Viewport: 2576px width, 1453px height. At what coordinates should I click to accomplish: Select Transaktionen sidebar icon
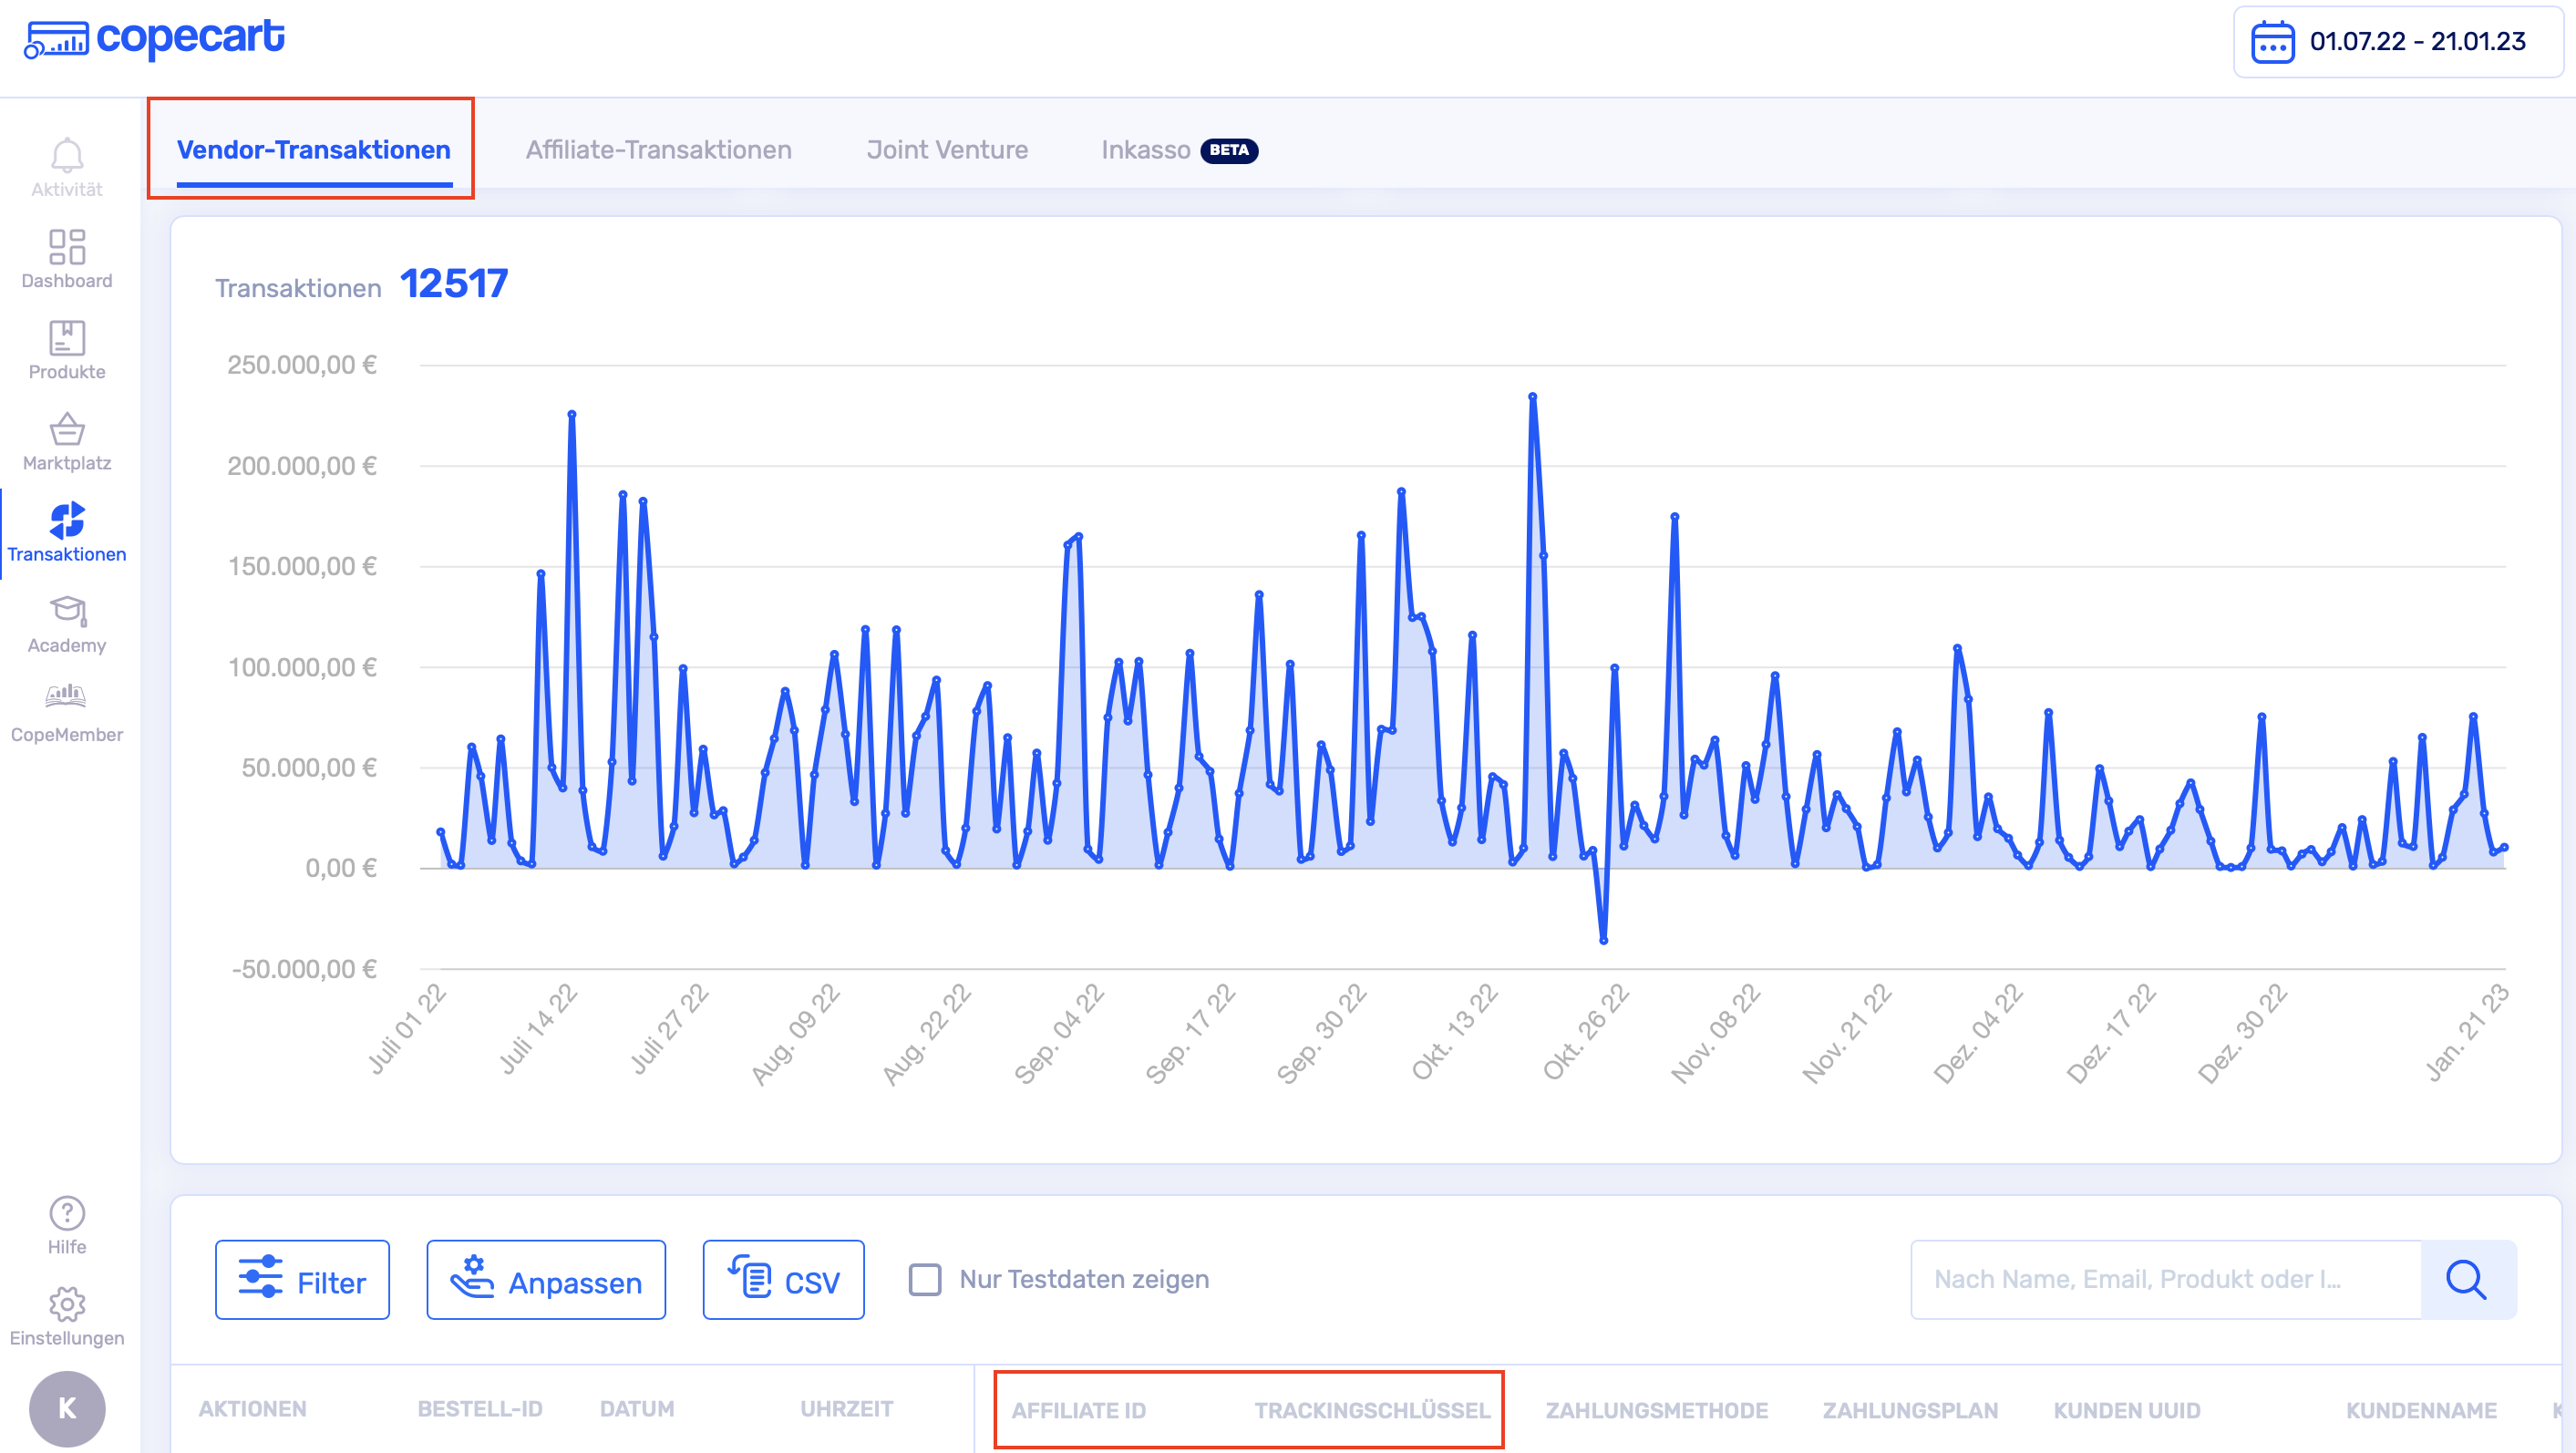66,521
